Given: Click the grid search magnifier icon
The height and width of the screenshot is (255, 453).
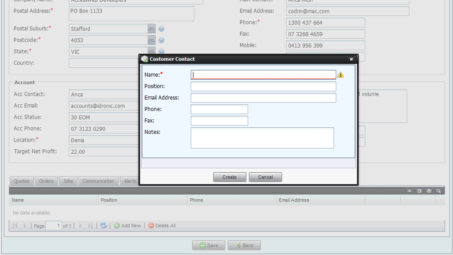Looking at the screenshot, I should coord(438,191).
